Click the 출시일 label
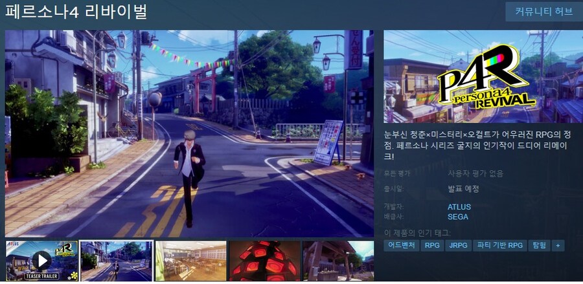The height and width of the screenshot is (284, 583). tap(394, 189)
